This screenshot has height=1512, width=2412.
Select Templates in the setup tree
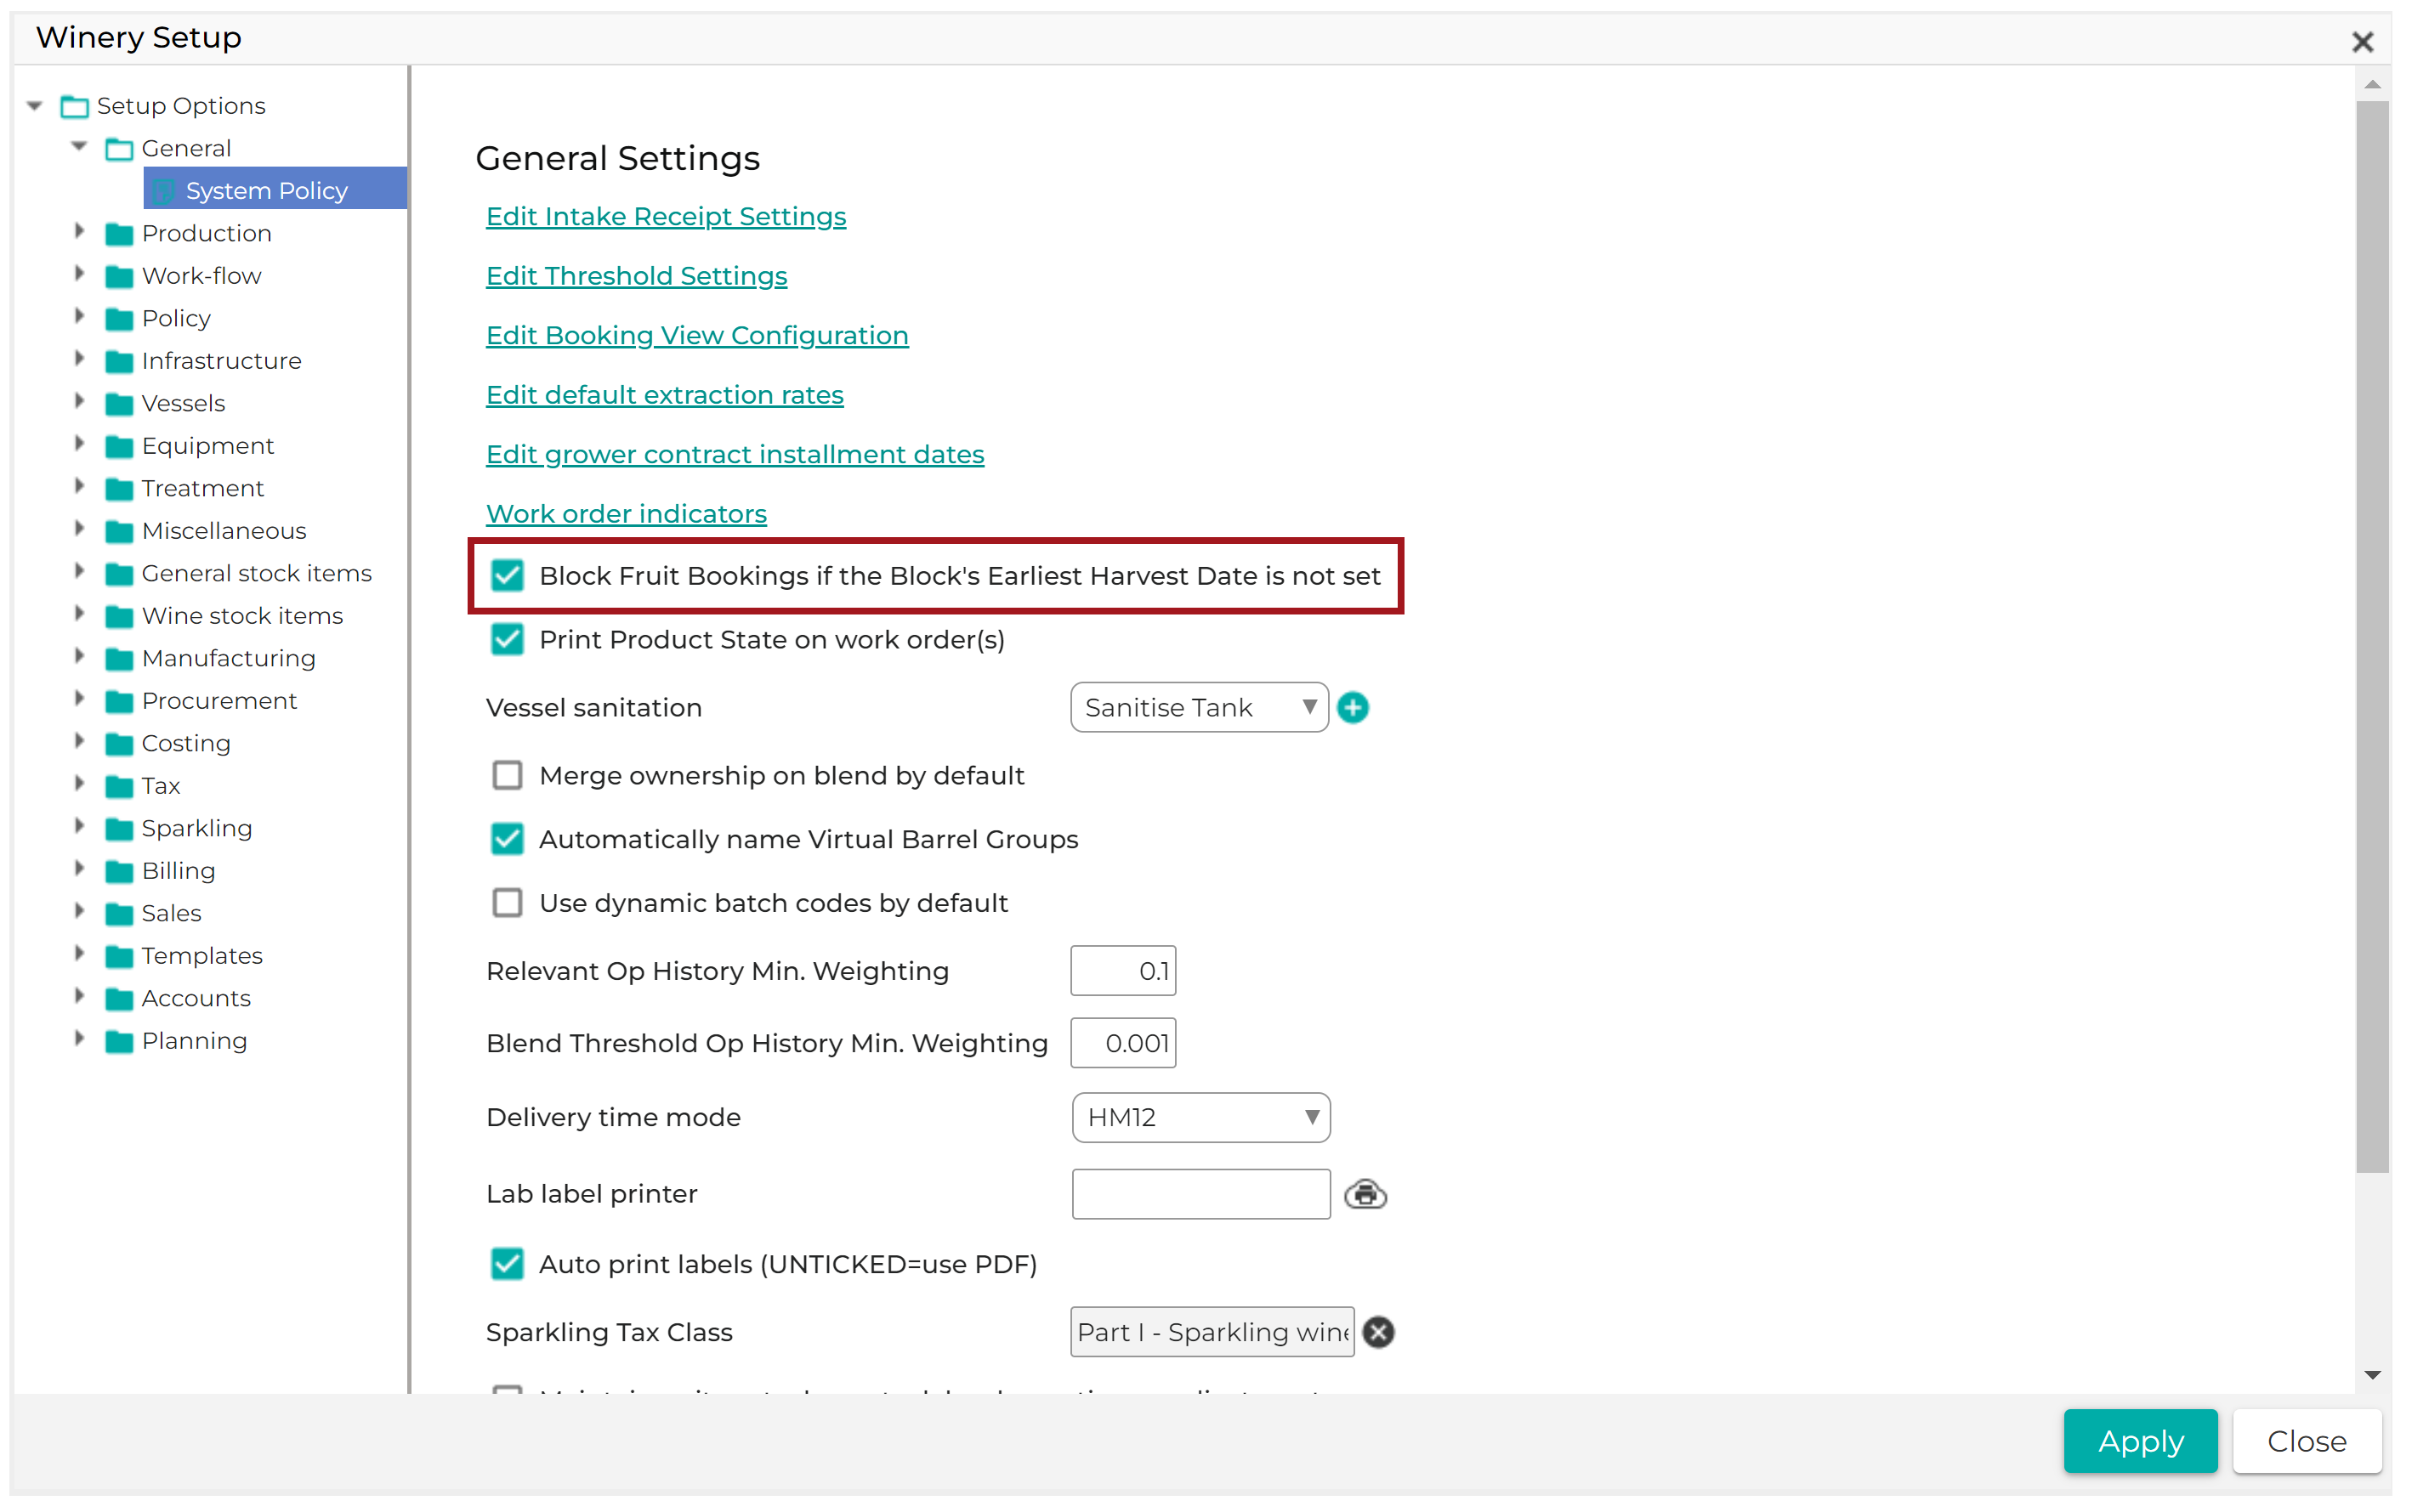202,956
